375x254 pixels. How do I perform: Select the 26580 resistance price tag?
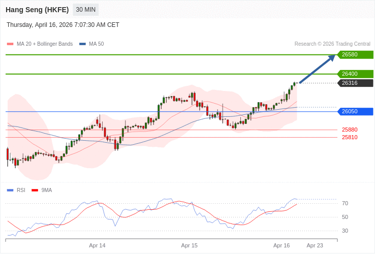[x=355, y=55]
